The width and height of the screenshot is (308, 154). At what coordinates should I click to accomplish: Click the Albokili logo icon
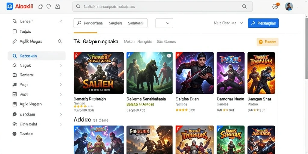point(10,6)
